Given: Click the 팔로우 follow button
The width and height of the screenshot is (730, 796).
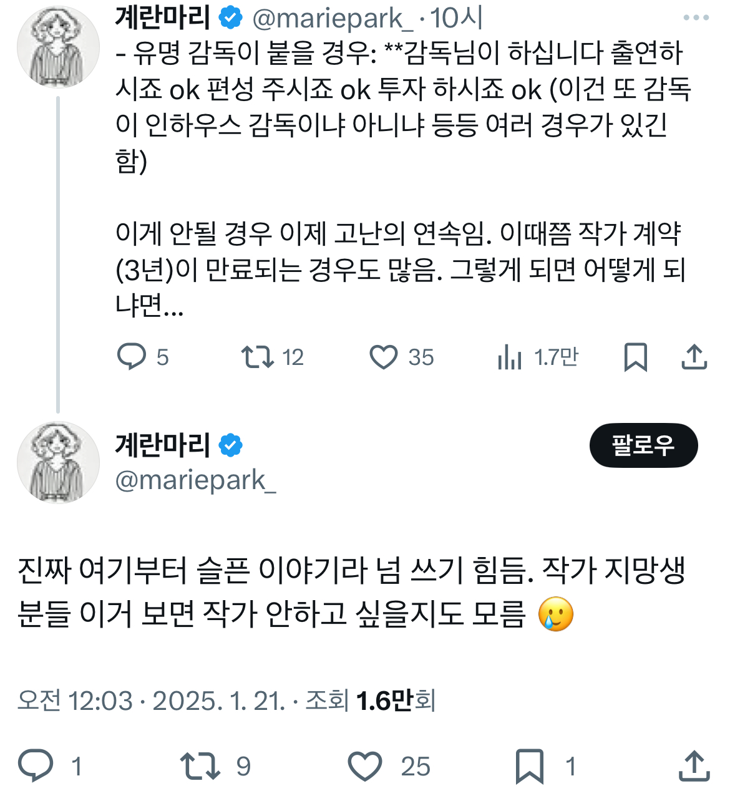Looking at the screenshot, I should click(x=643, y=445).
